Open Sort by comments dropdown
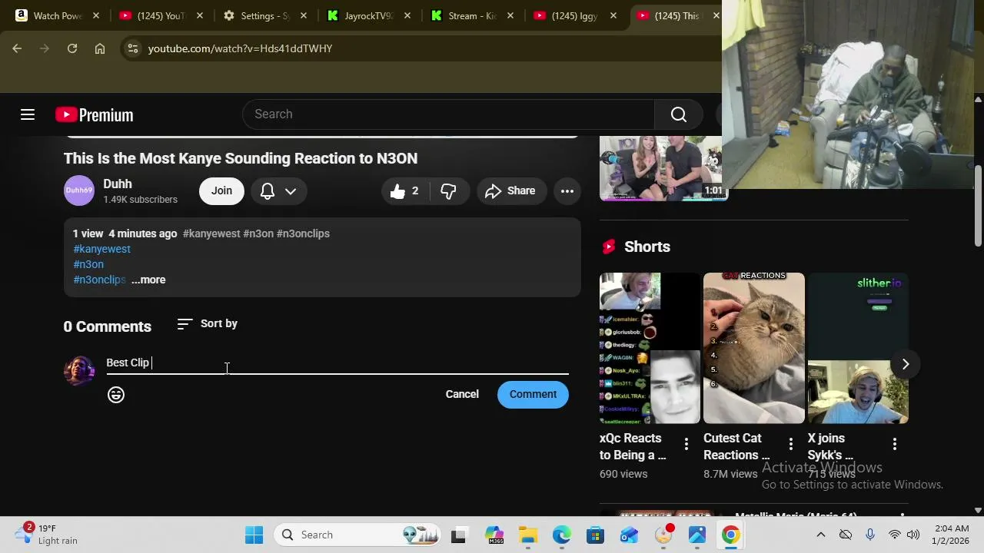984x553 pixels. 207,323
